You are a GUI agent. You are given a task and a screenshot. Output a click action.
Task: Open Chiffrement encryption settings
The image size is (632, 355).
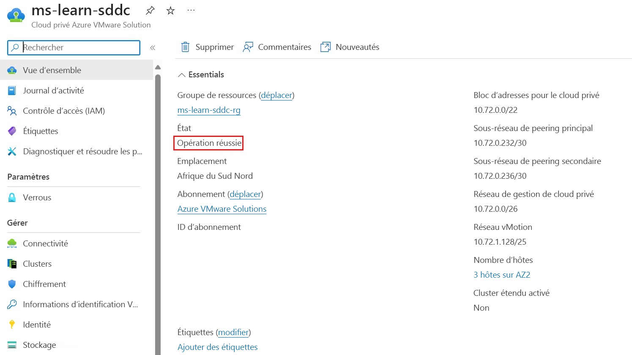(x=12, y=284)
